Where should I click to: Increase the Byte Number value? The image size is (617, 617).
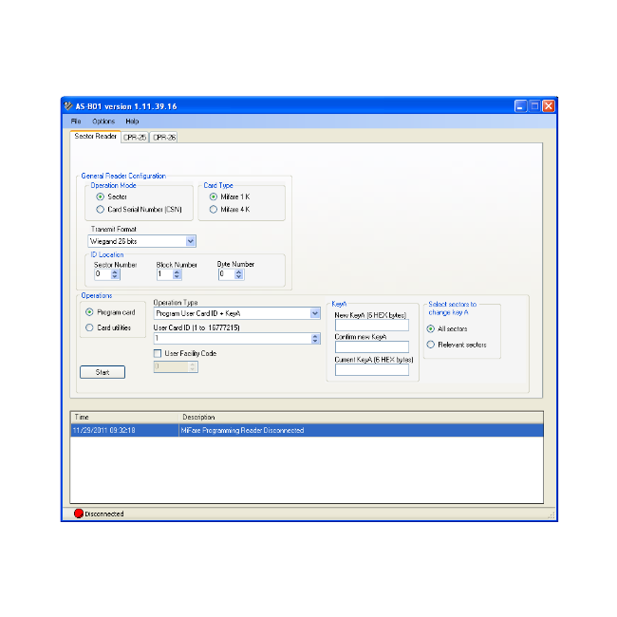239,271
